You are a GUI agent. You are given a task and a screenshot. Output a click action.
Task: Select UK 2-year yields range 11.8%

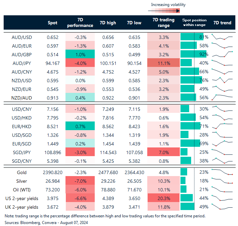click(x=164, y=207)
